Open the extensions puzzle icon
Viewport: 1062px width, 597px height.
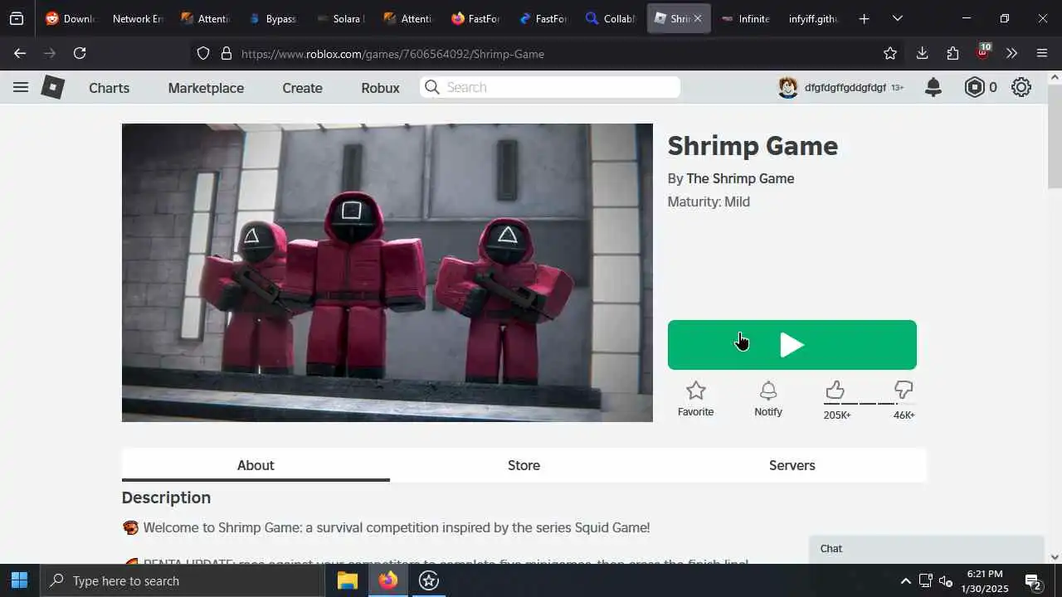click(x=952, y=53)
